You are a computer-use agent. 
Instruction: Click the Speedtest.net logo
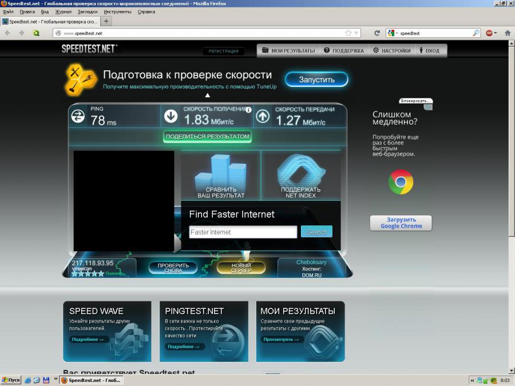tap(89, 49)
